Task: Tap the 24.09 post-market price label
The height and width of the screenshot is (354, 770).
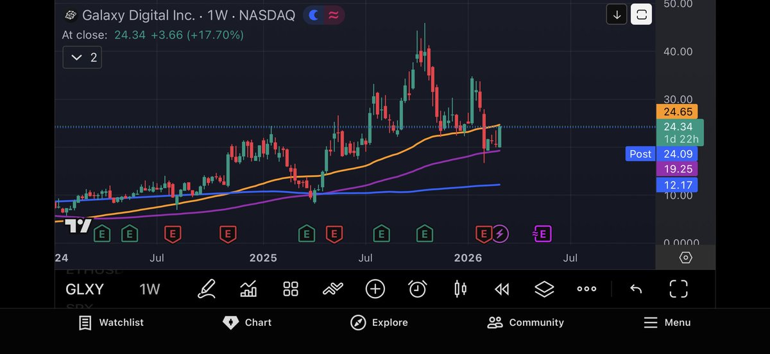Action: tap(678, 154)
